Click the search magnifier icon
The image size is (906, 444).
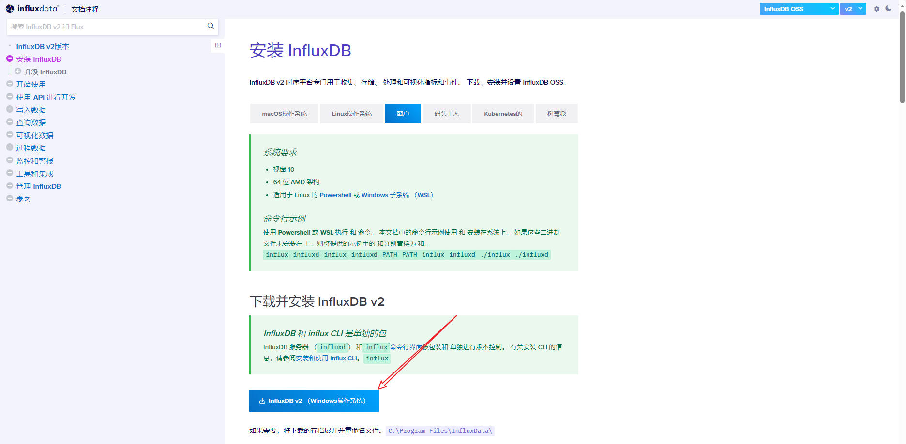pos(211,26)
